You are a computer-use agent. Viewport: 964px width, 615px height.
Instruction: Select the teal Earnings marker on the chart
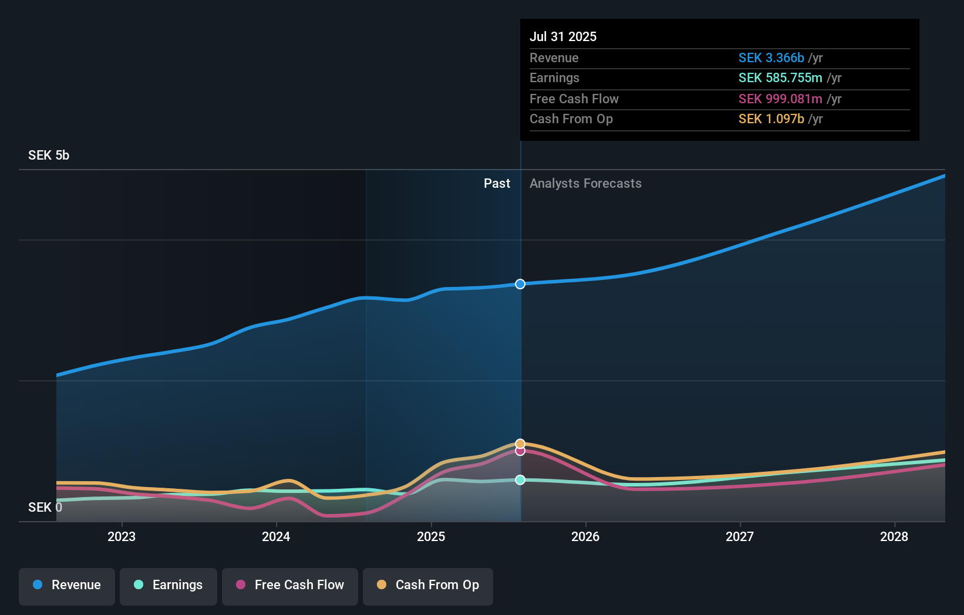tap(520, 479)
